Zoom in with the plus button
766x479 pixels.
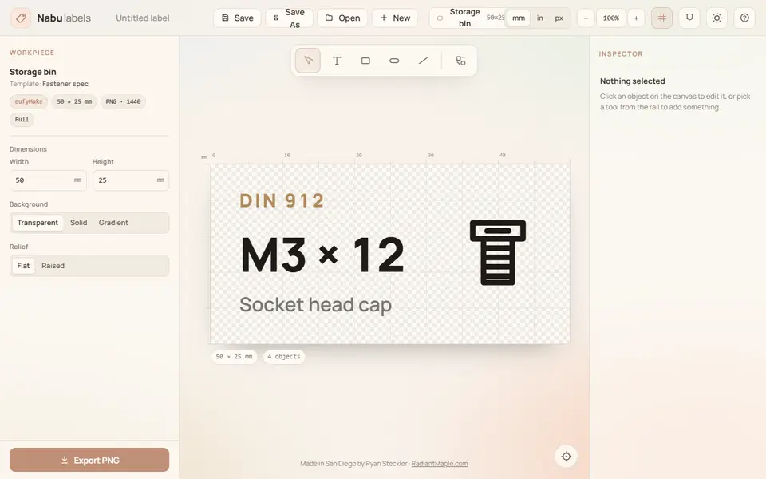point(636,18)
